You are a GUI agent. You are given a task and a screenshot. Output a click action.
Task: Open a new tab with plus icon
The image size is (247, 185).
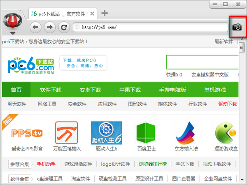105,13
